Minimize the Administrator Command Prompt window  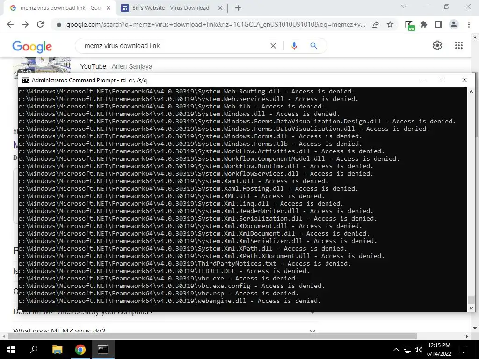[x=422, y=80]
